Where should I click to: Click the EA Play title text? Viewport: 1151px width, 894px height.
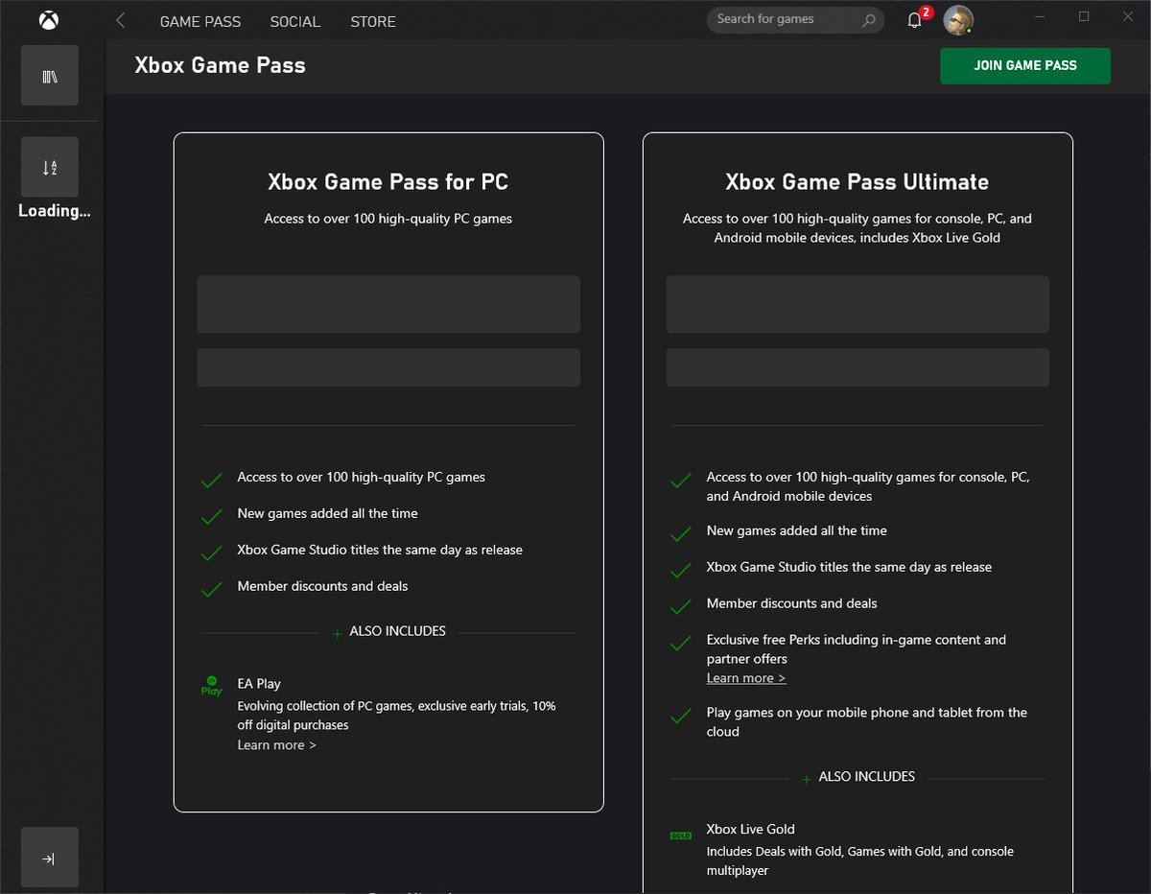click(x=259, y=684)
